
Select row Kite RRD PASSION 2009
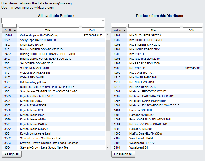[157, 63]
